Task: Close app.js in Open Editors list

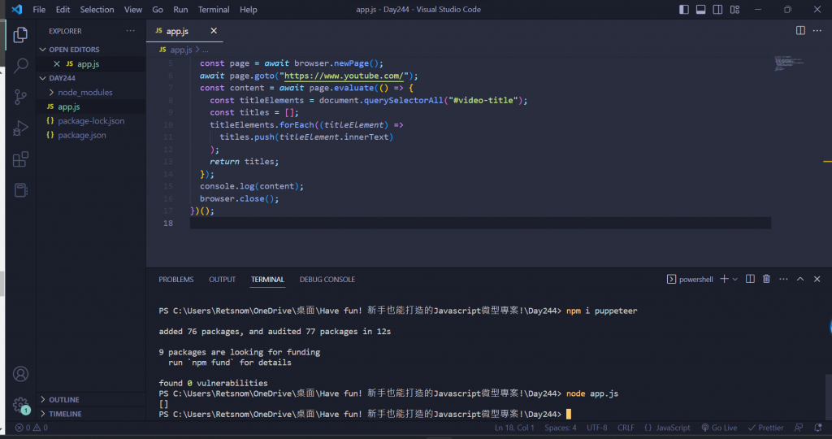Action: coord(57,63)
